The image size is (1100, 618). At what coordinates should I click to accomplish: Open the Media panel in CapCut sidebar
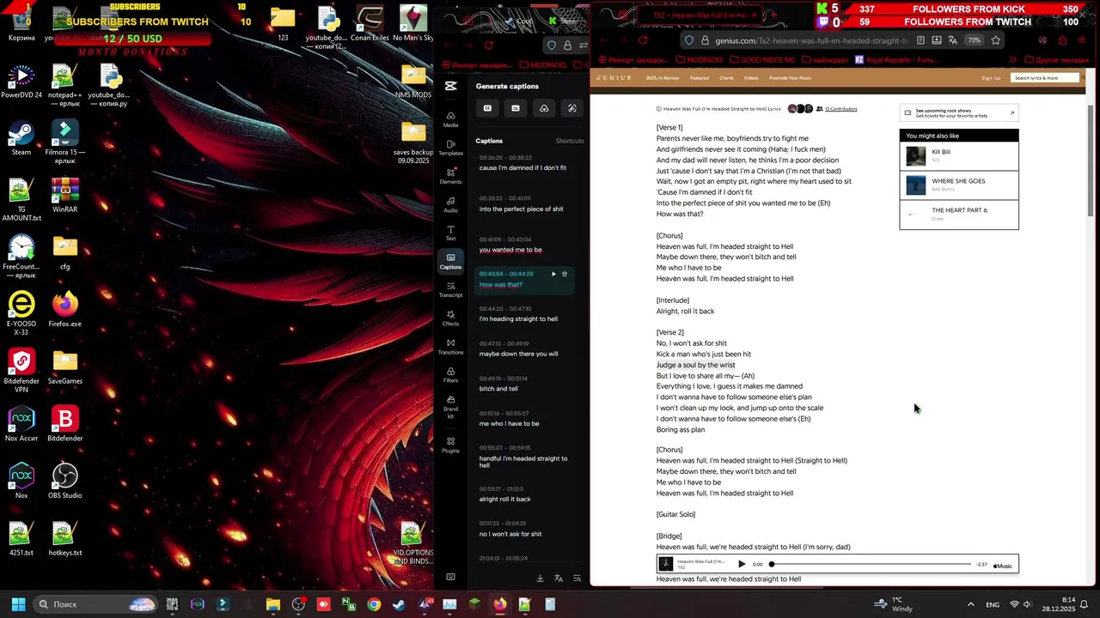pos(450,119)
